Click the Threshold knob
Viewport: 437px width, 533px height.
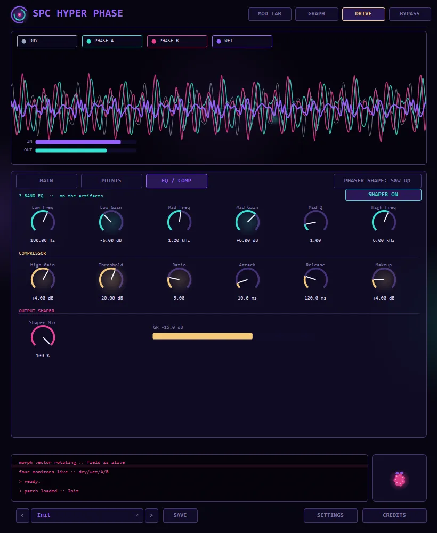111,279
